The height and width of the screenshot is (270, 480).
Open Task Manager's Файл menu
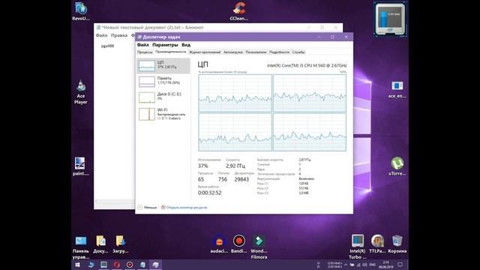[x=142, y=45]
